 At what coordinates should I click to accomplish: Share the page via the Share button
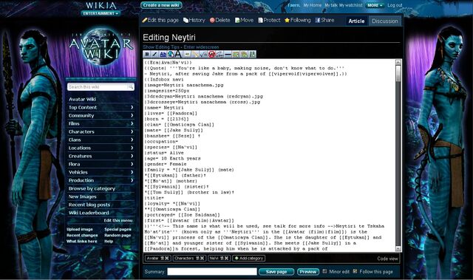(x=325, y=20)
